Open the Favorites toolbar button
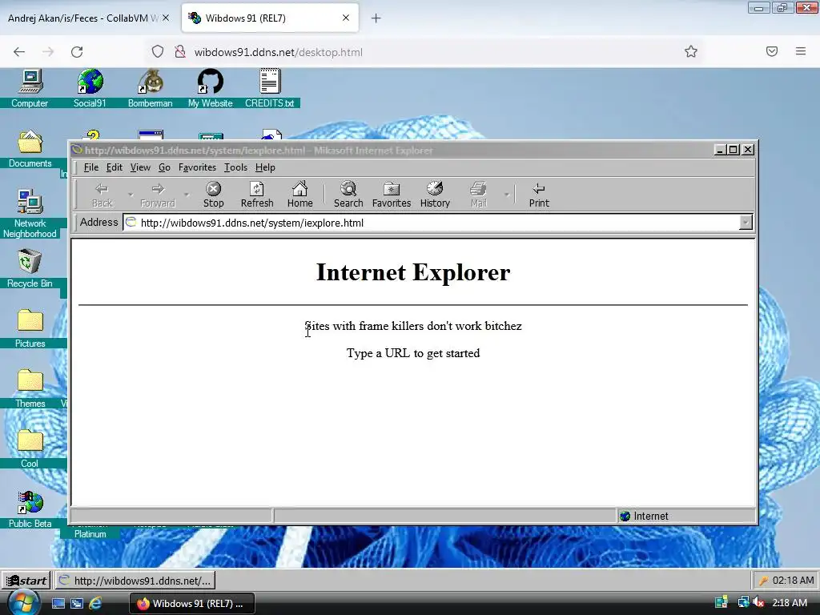Image resolution: width=820 pixels, height=615 pixels. point(391,195)
